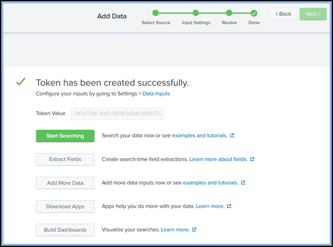Click the Extract Fields button
333x247 pixels.
(x=65, y=159)
